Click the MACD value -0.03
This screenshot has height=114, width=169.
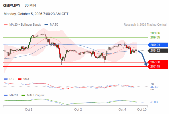pos(154,102)
